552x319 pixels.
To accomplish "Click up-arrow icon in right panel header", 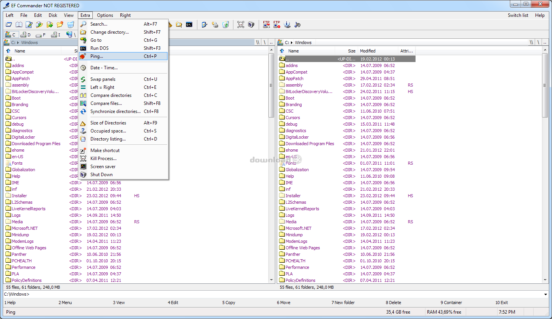I will point(282,51).
